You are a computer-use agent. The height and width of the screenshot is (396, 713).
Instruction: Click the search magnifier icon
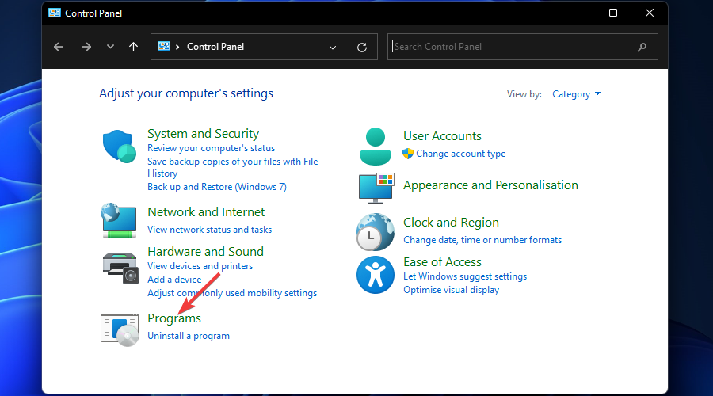642,47
